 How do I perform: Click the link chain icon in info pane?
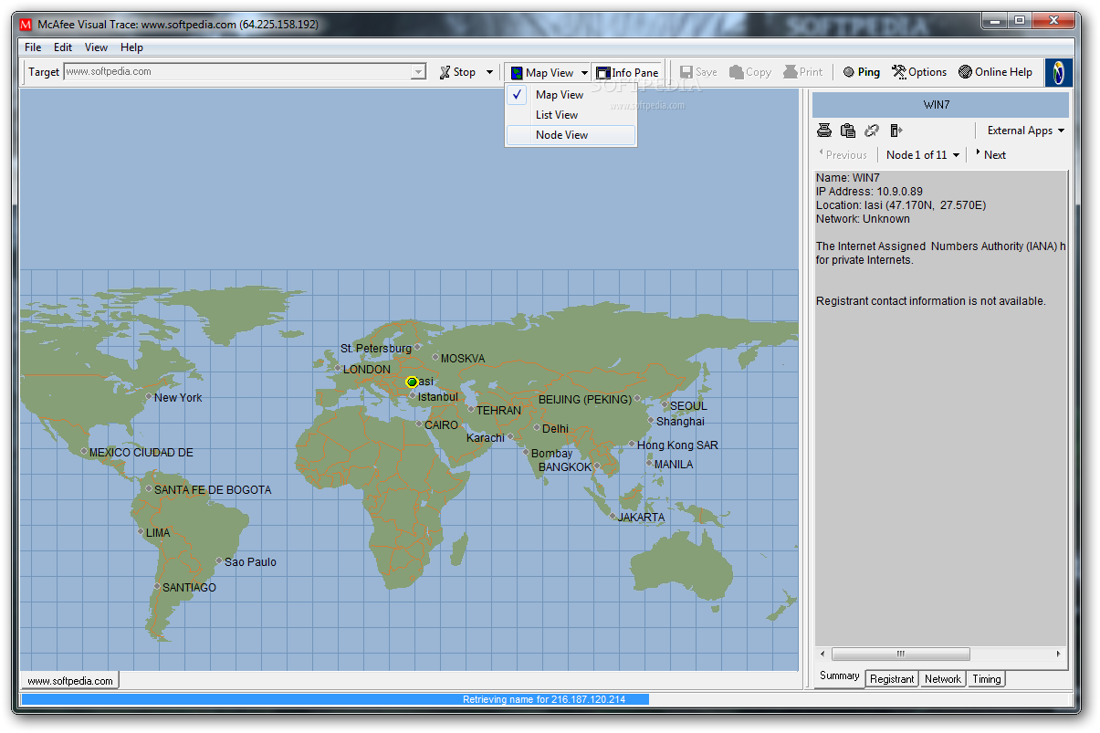click(872, 131)
